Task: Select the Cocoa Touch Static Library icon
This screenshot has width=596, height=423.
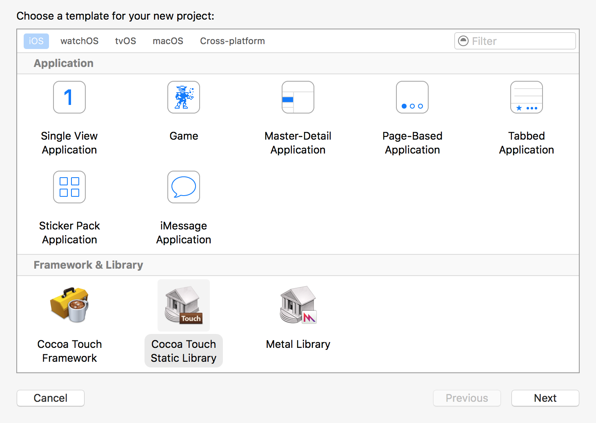Action: click(184, 305)
